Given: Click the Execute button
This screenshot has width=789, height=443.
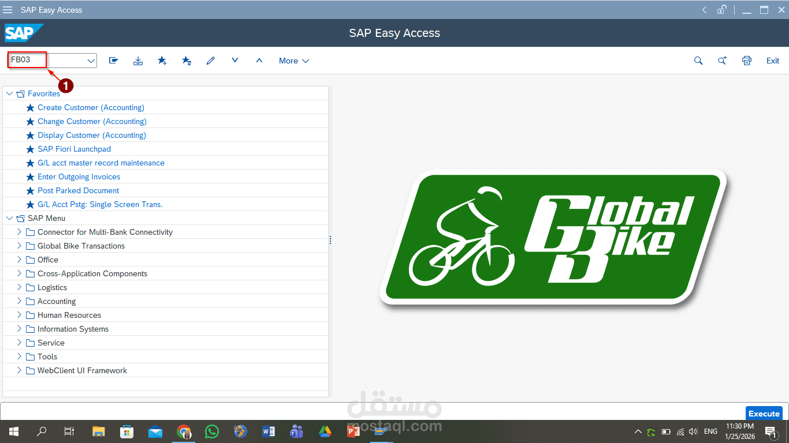Looking at the screenshot, I should [764, 414].
